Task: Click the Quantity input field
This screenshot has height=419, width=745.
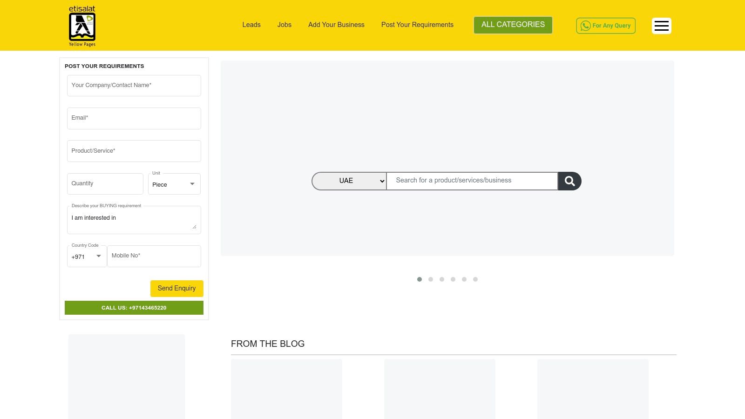Action: [x=105, y=183]
